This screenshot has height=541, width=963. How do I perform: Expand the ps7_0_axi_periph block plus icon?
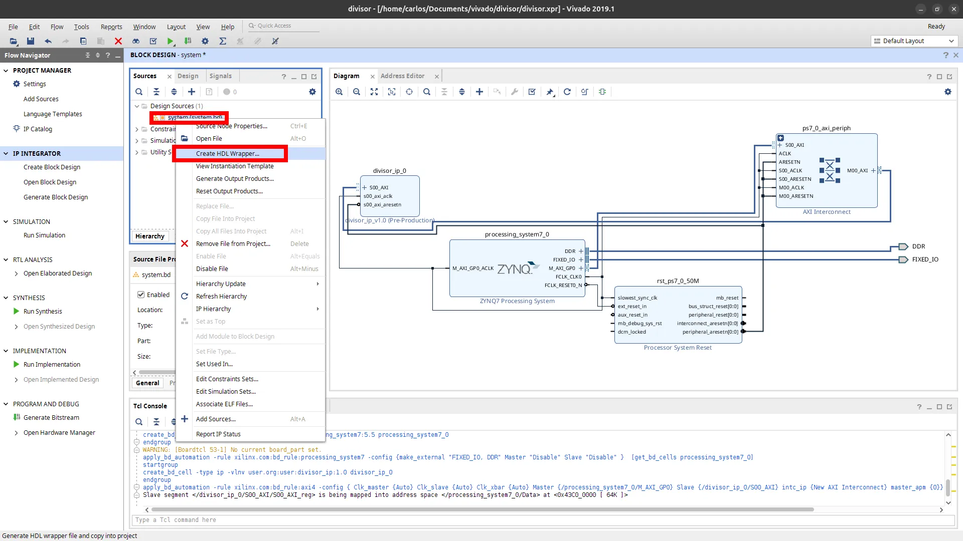tap(780, 138)
